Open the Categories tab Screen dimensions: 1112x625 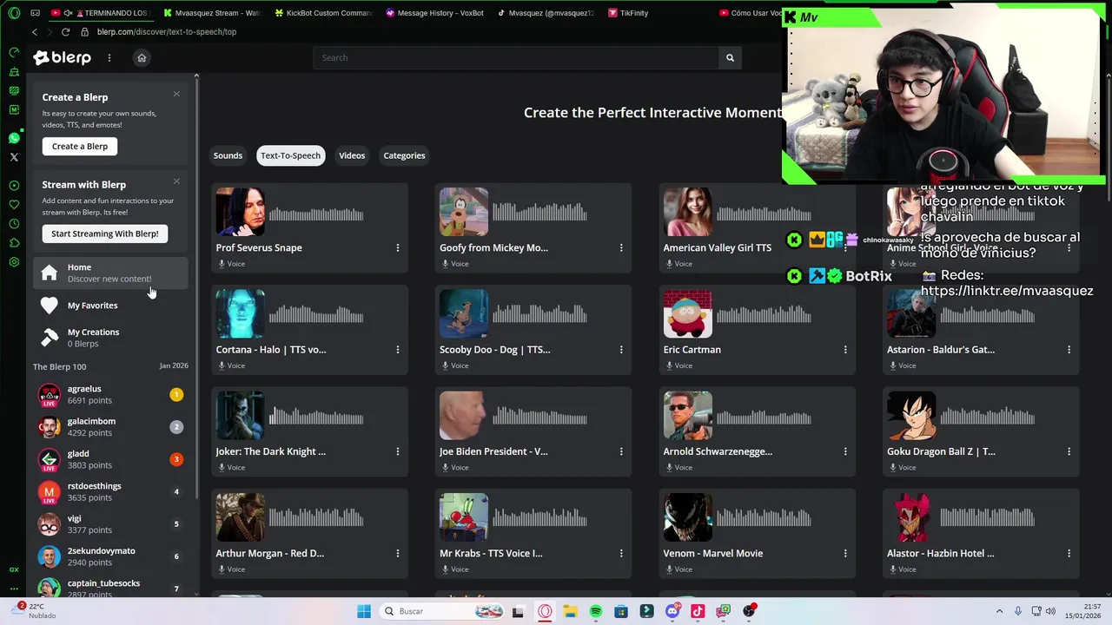point(404,155)
